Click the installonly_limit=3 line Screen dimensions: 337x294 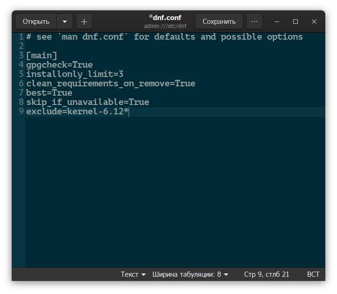75,74
